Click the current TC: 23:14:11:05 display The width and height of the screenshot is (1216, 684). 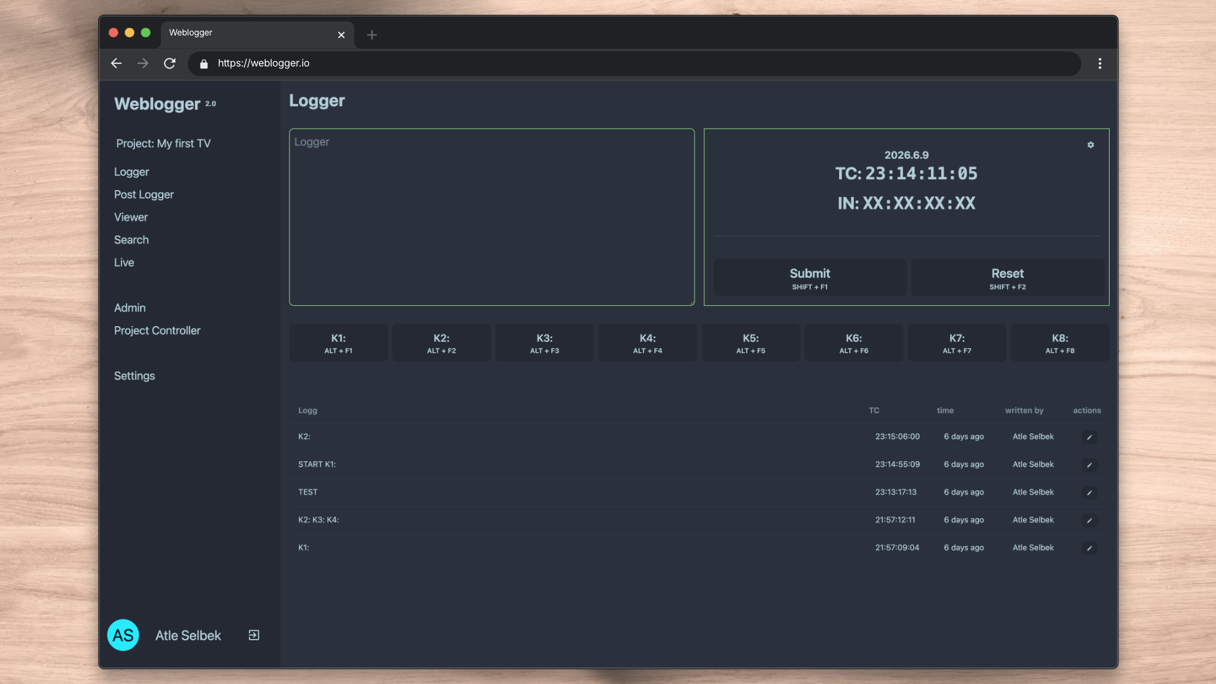pos(906,174)
